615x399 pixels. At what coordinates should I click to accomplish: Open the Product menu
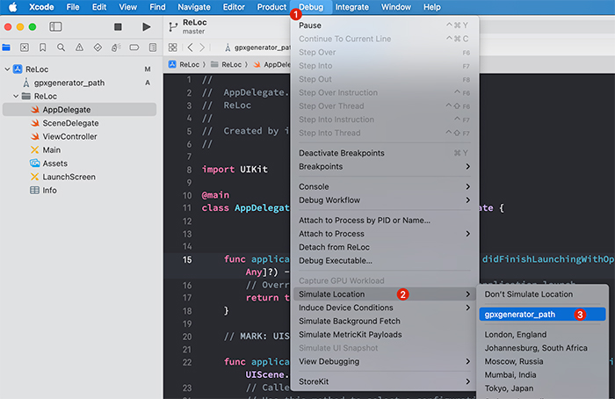[271, 7]
